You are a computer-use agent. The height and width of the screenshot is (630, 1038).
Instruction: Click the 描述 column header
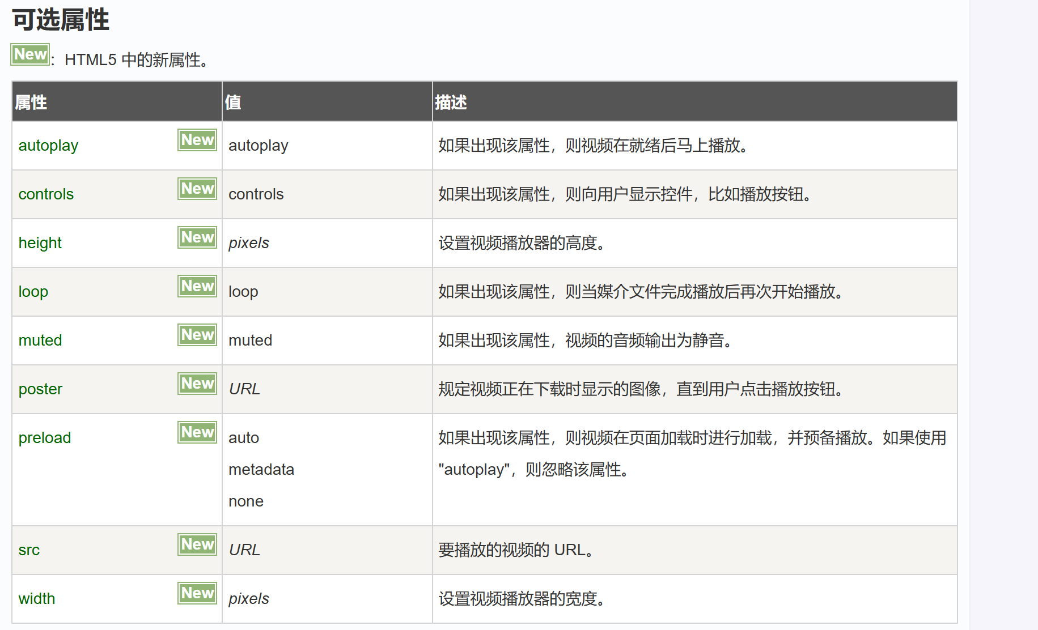click(451, 103)
